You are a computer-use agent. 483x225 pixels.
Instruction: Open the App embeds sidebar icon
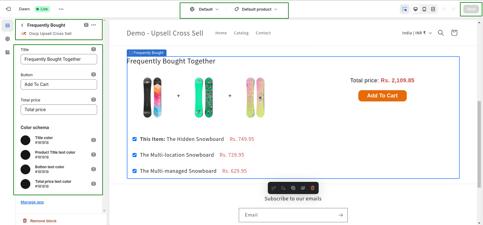pos(8,52)
